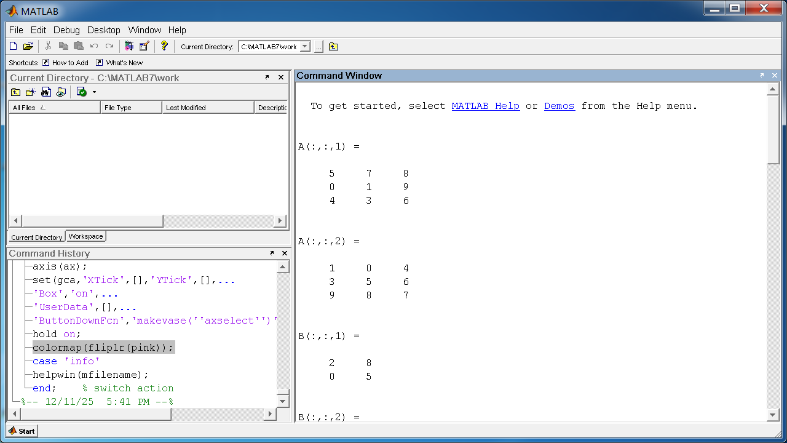Undock the Command History panel
This screenshot has height=443, width=787.
pos(272,253)
